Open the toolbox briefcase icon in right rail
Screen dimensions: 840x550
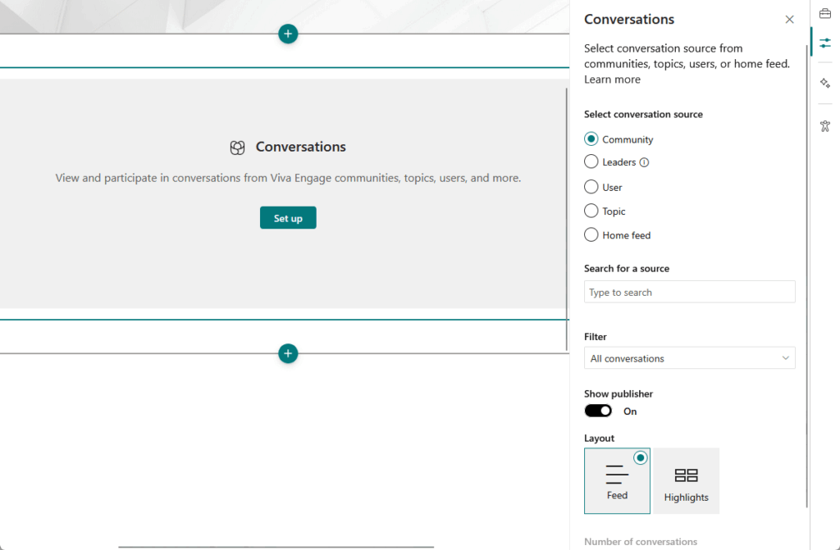pyautogui.click(x=825, y=13)
